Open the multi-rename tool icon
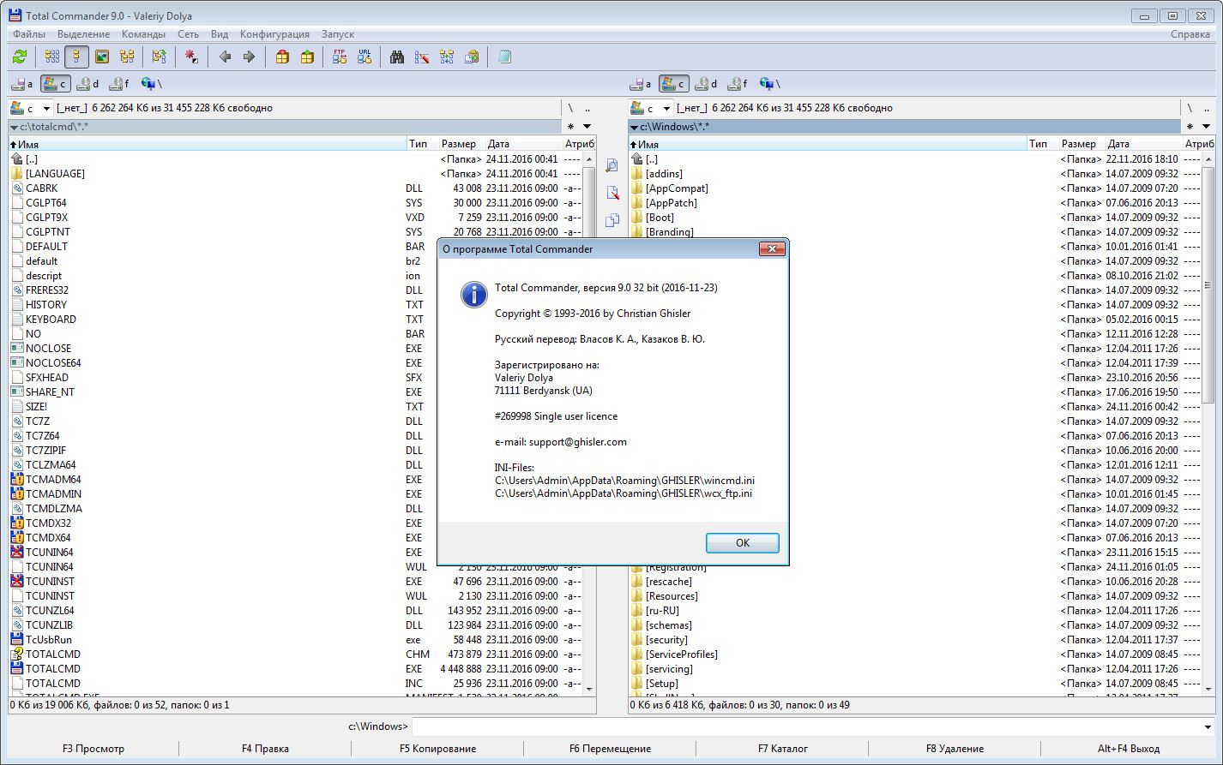The image size is (1223, 765). [x=422, y=57]
